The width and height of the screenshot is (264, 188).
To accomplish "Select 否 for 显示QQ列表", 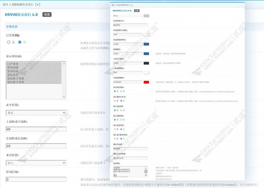I will pyautogui.click(x=121, y=110).
